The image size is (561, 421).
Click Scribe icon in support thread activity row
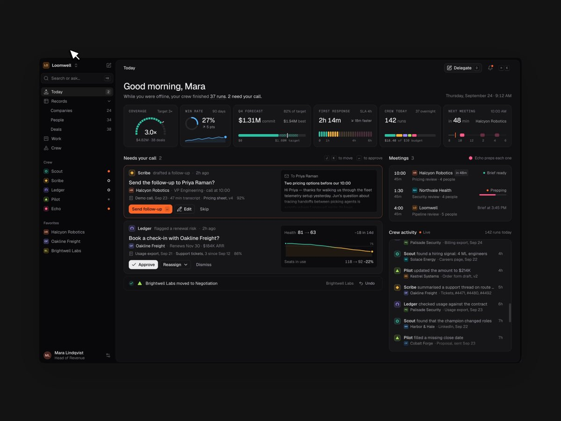click(x=397, y=288)
